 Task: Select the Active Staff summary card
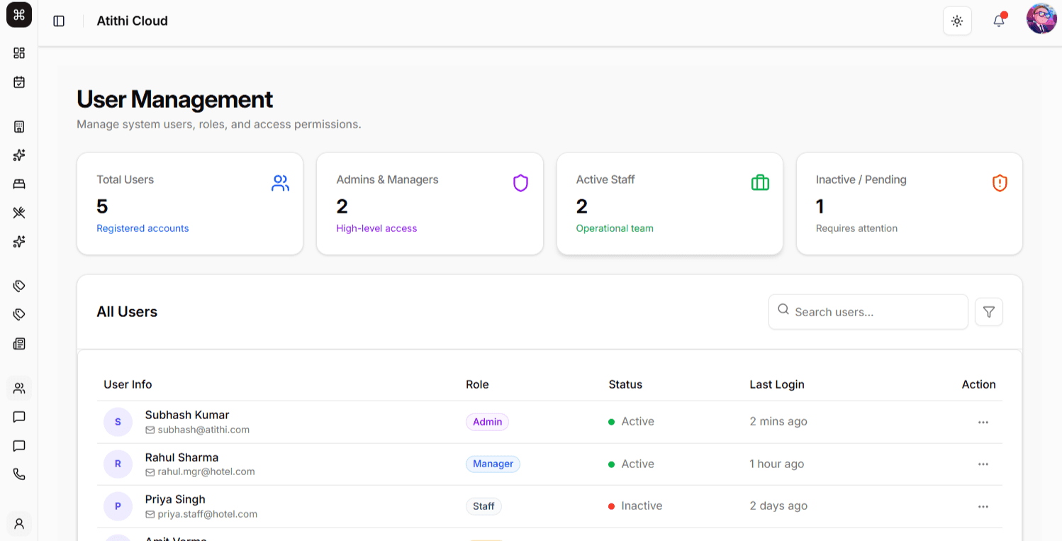(x=669, y=203)
